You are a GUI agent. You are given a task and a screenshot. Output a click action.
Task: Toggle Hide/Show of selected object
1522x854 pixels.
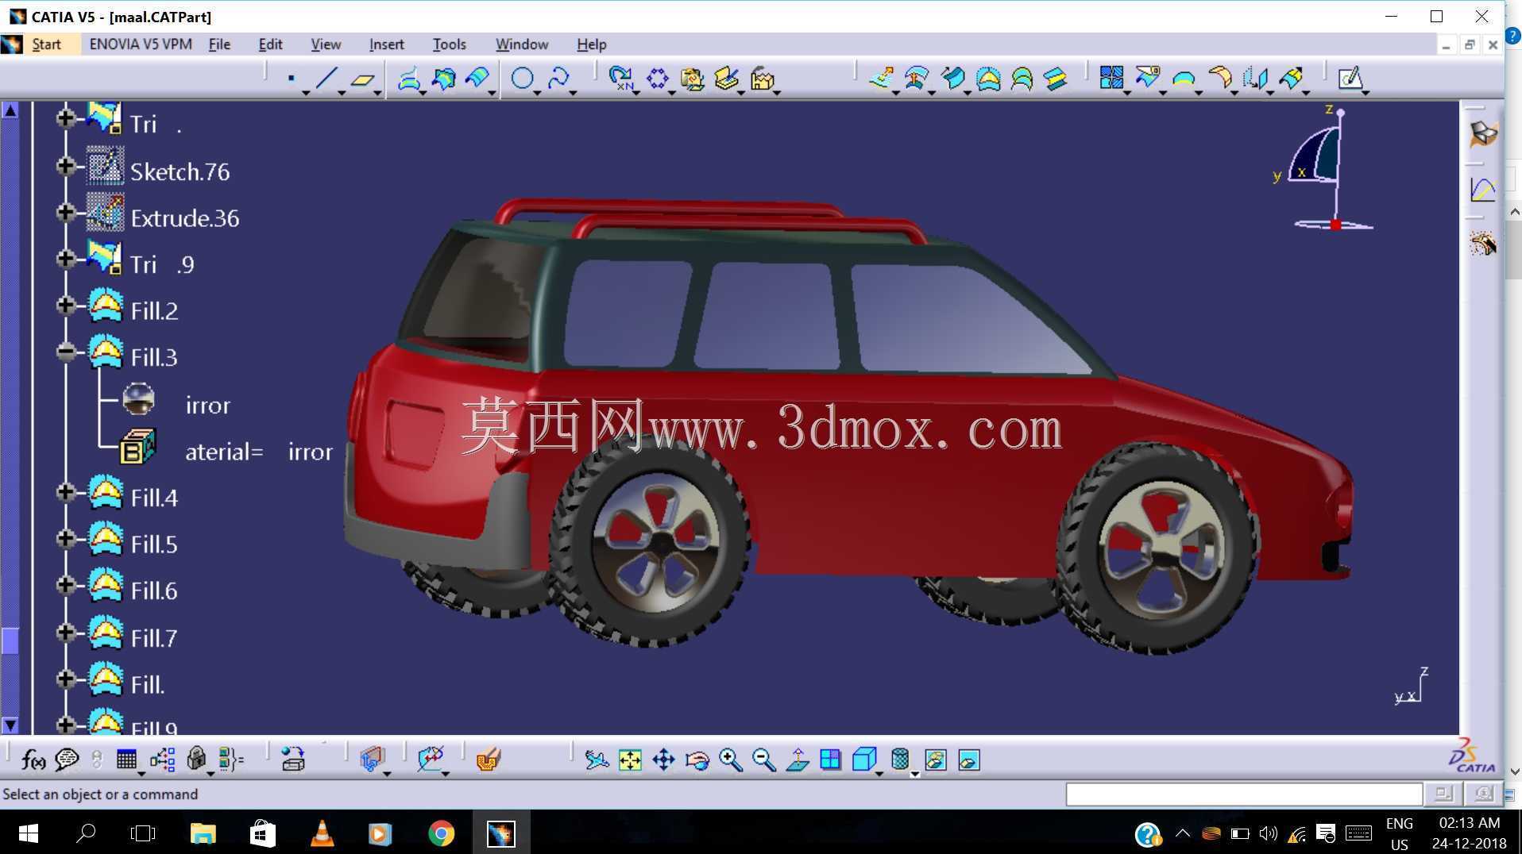(x=936, y=760)
